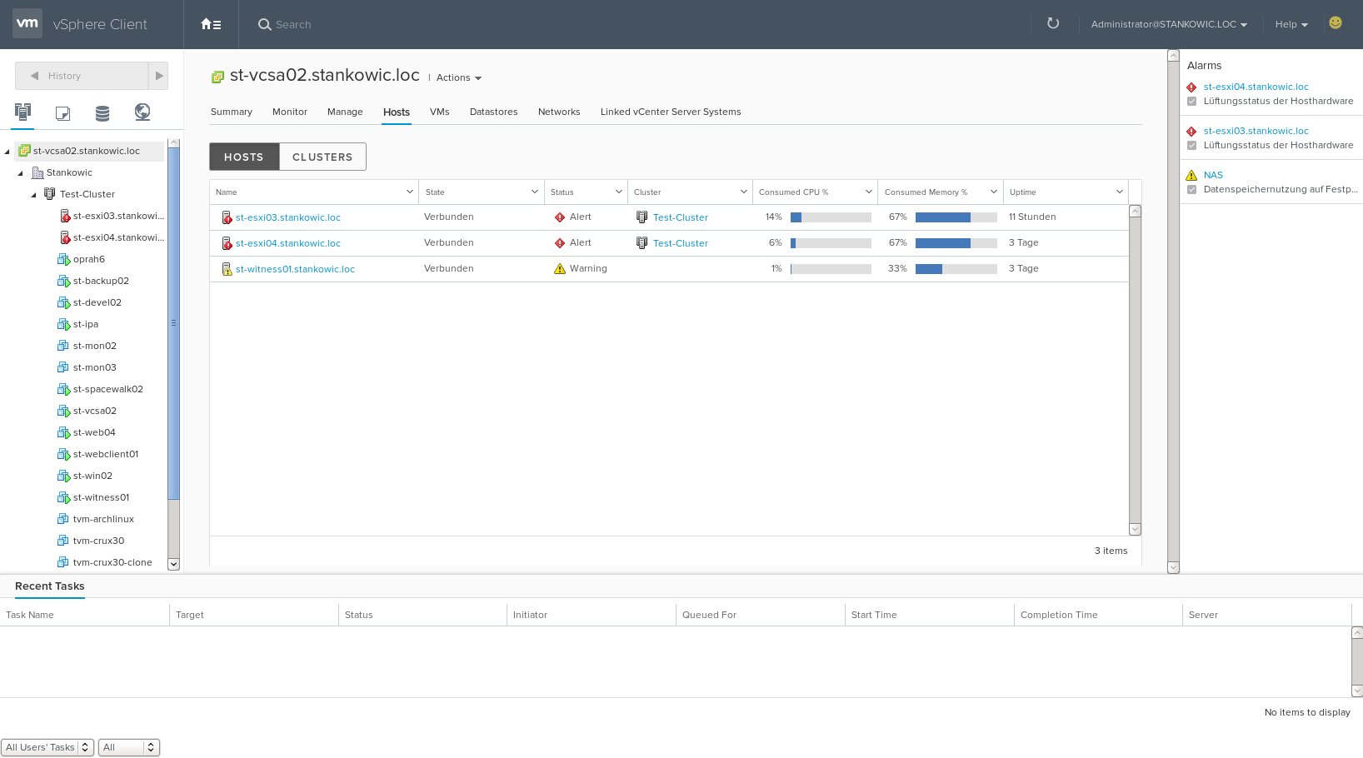Click red alarm icon for st-esxi04 alarm
Image resolution: width=1363 pixels, height=758 pixels.
pos(1191,87)
